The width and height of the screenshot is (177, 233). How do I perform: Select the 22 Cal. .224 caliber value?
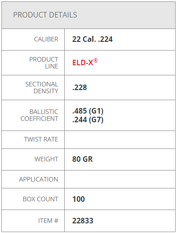92,39
